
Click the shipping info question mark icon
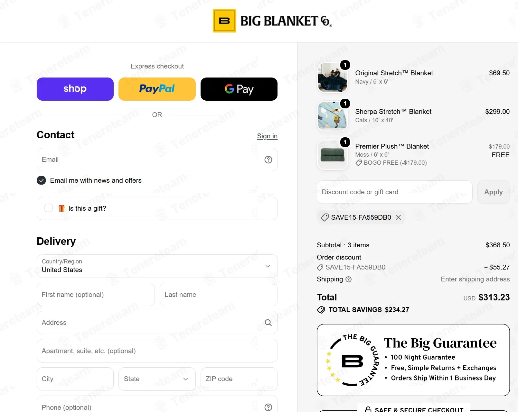(x=348, y=279)
